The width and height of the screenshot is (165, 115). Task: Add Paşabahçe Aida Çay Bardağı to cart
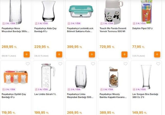[x=59, y=54]
